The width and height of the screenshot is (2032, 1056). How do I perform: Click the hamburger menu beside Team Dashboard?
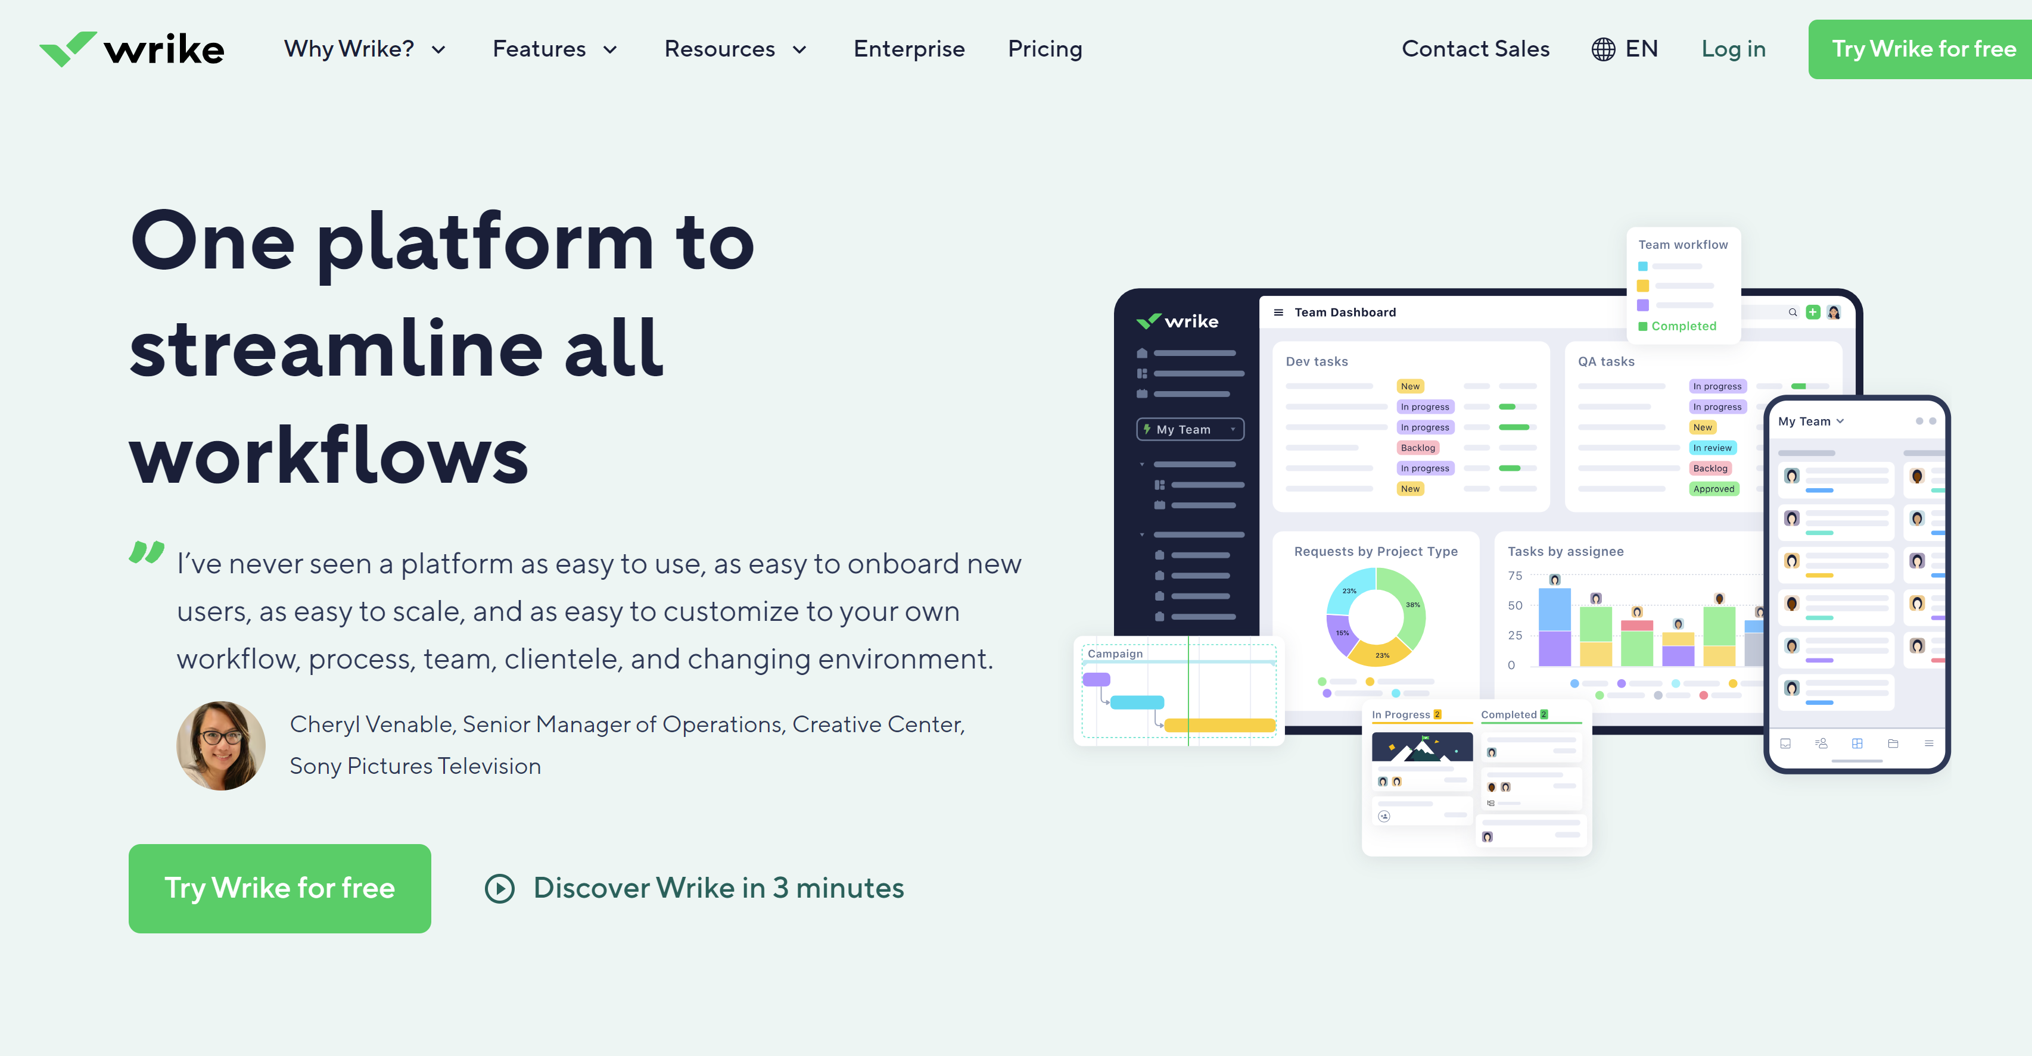(x=1278, y=312)
